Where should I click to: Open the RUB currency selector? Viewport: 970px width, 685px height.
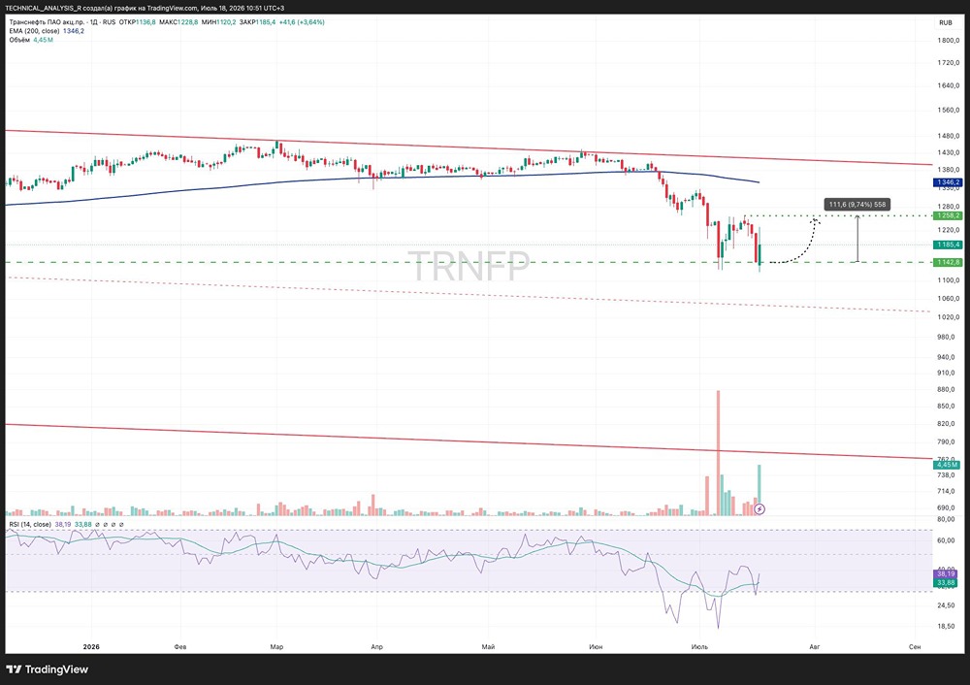[946, 23]
